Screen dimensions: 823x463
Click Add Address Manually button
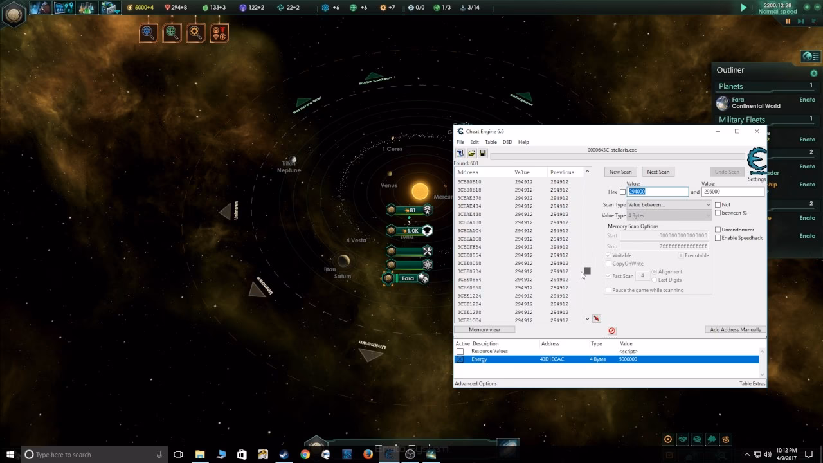736,329
